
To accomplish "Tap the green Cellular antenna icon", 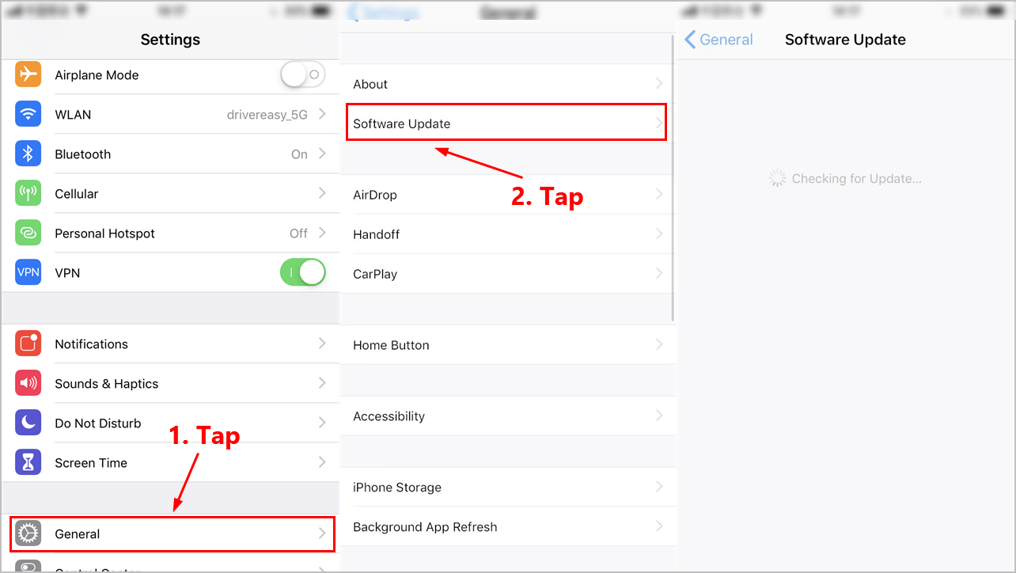I will [x=28, y=193].
